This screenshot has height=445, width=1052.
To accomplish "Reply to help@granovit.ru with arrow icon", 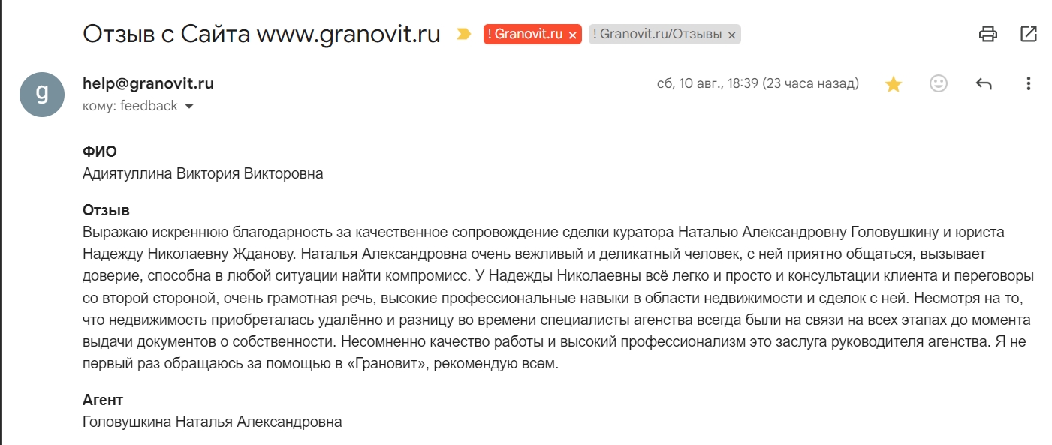I will 984,84.
